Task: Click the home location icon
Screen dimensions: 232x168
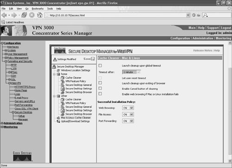Action: click(x=58, y=74)
